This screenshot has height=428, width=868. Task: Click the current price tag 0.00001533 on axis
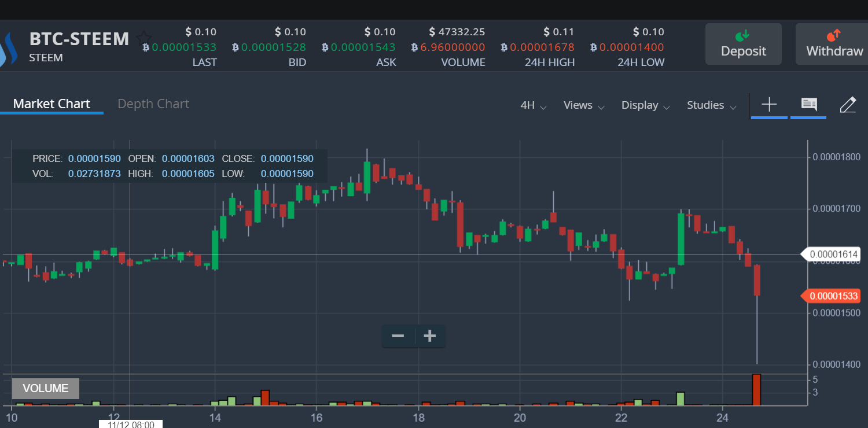(x=831, y=297)
